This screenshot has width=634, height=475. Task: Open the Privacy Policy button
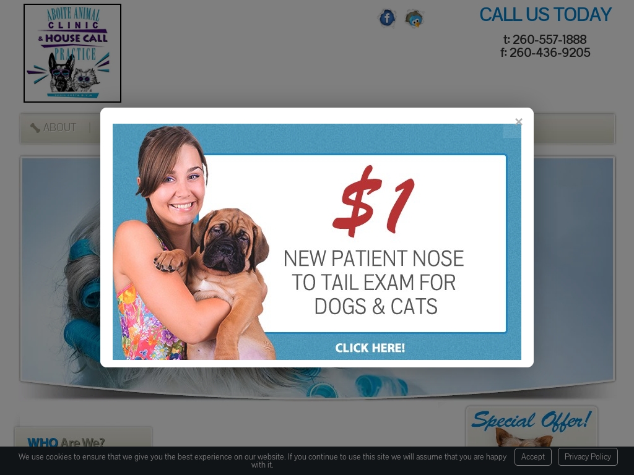[x=588, y=456]
